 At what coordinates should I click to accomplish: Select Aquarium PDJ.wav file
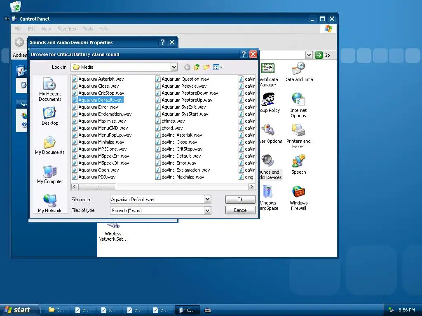pos(94,177)
